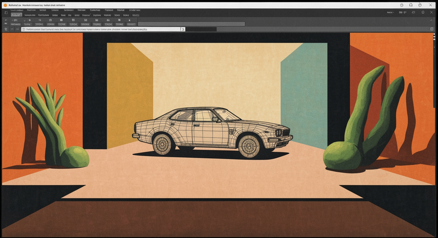Click the long gray bar beside the toolbar labels
The width and height of the screenshot is (438, 238).
191,24
